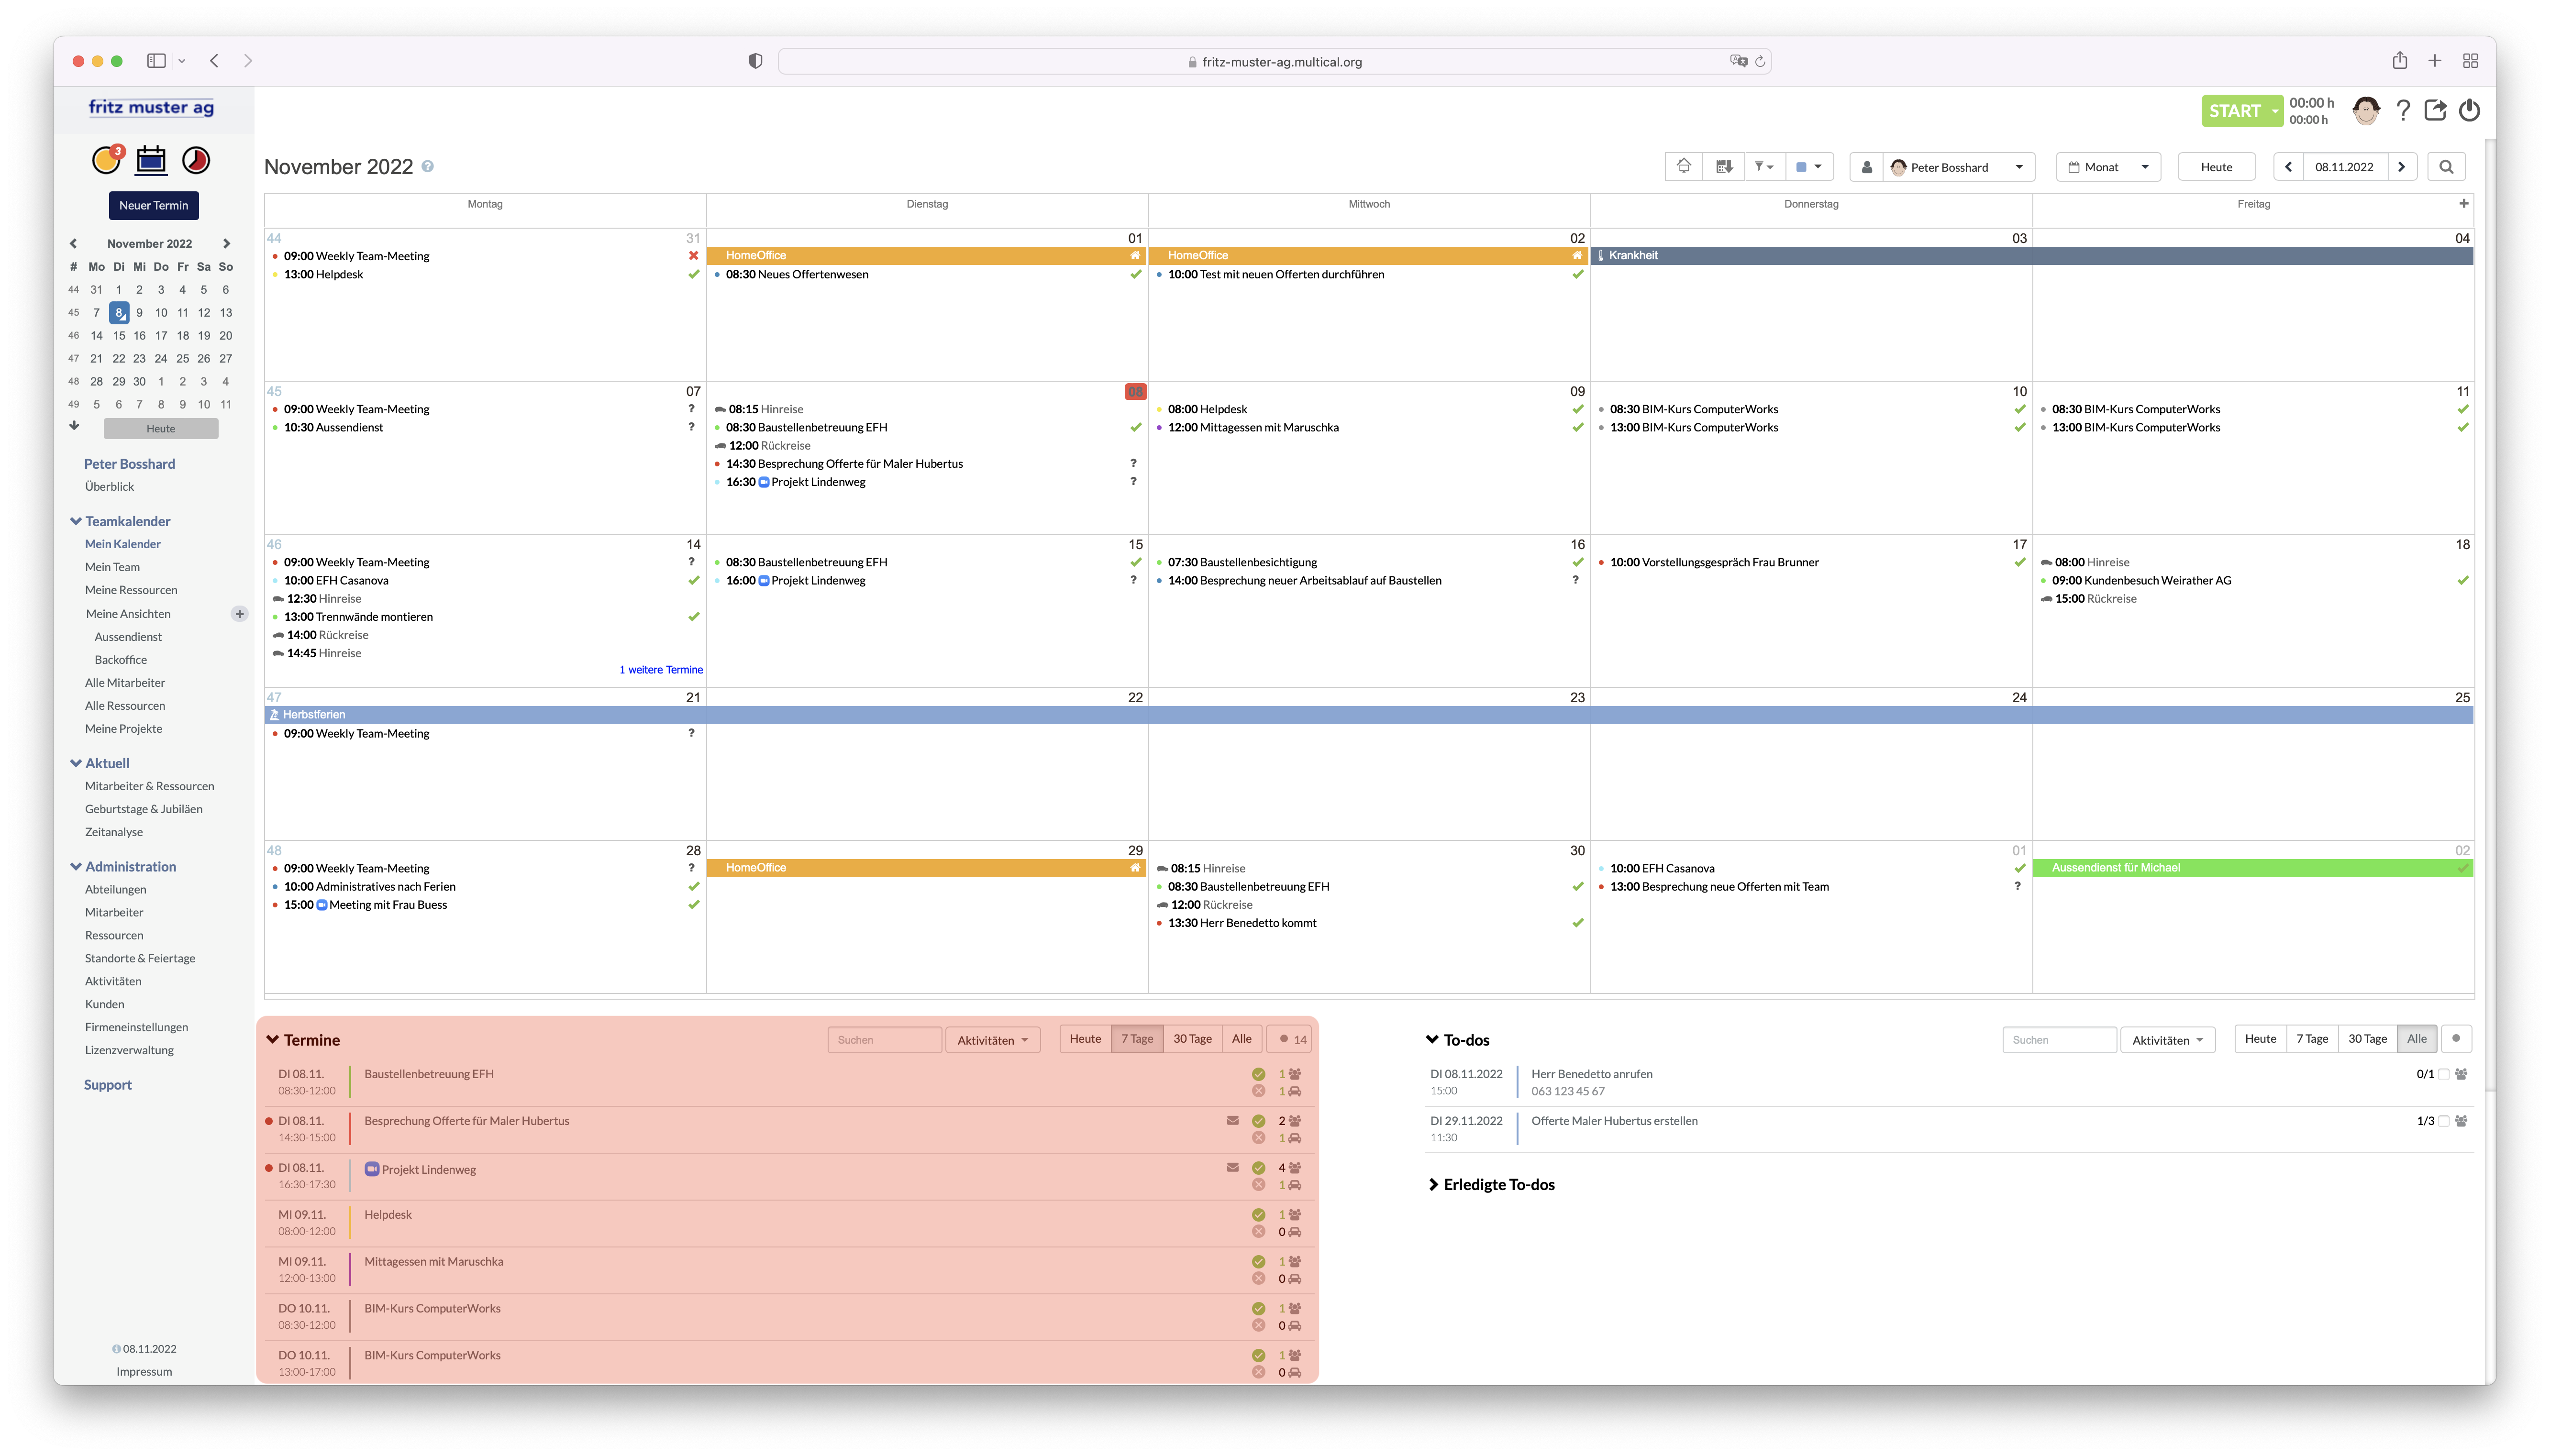Open Zeitanalyse in the sidebar
The image size is (2550, 1456).
coord(114,832)
